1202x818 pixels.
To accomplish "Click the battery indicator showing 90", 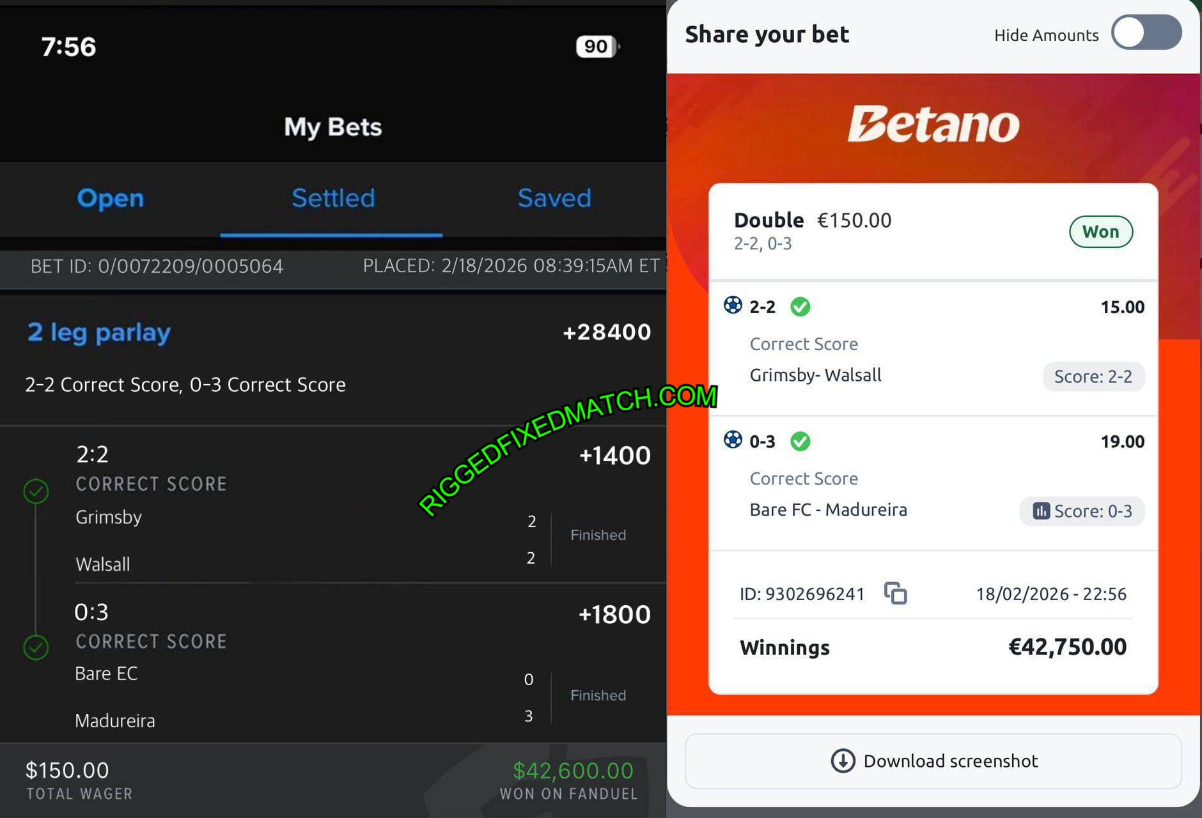I will click(x=597, y=46).
